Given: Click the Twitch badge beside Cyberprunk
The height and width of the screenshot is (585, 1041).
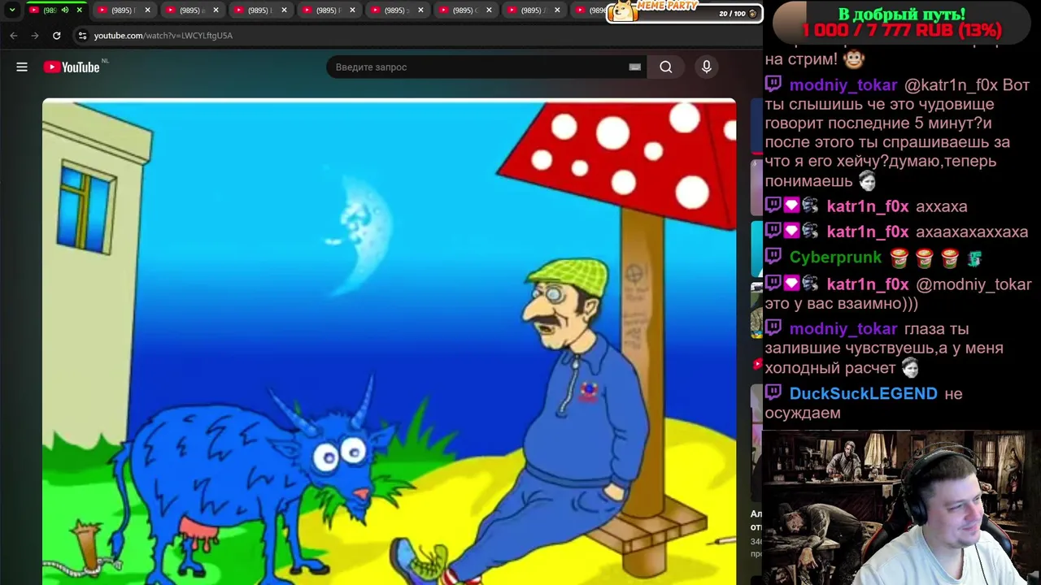Looking at the screenshot, I should tap(773, 256).
